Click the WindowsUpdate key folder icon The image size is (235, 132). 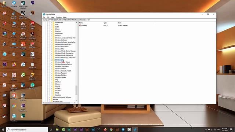tap(54, 77)
